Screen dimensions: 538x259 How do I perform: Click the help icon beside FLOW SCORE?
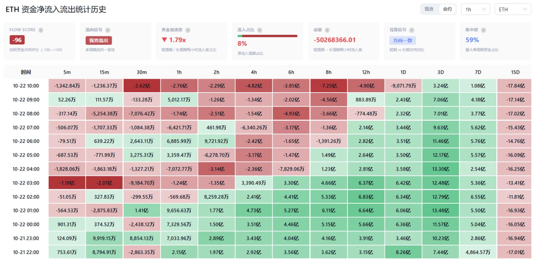tap(41, 30)
